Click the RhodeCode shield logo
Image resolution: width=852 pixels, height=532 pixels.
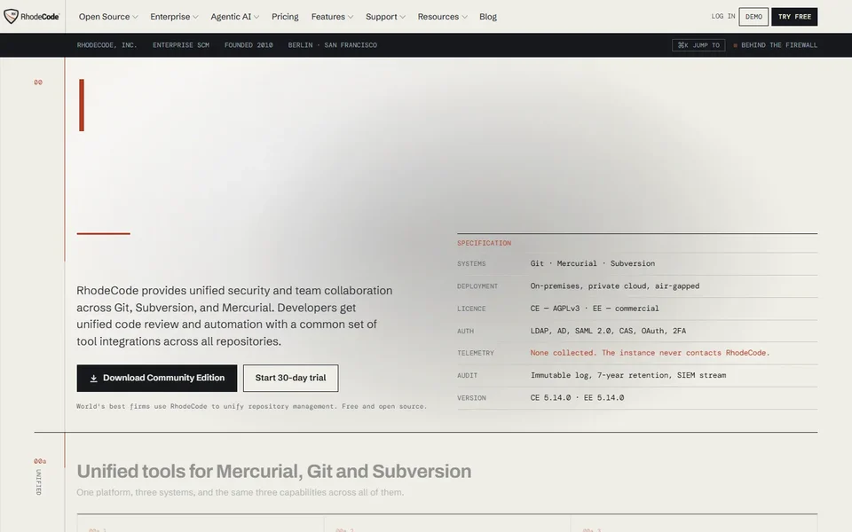coord(11,16)
